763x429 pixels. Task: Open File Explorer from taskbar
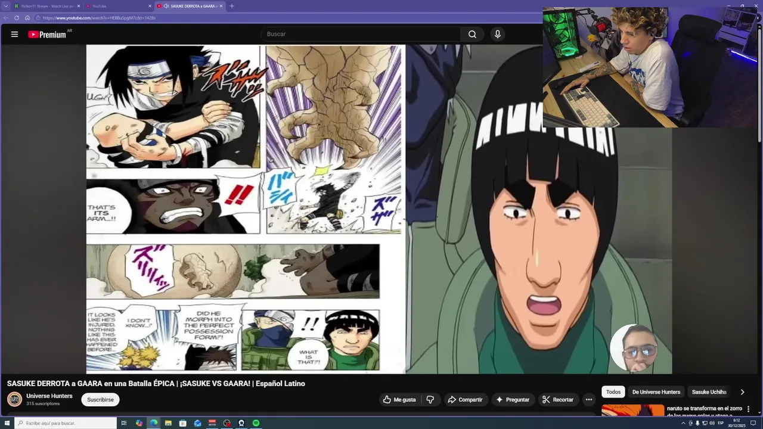[168, 423]
